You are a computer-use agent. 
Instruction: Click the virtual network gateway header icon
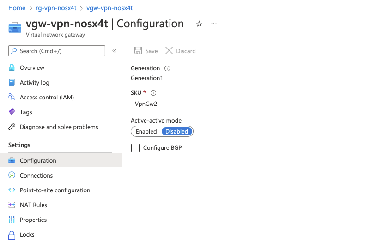15,27
